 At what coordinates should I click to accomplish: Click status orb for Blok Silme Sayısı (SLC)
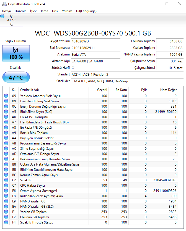tap(6, 111)
